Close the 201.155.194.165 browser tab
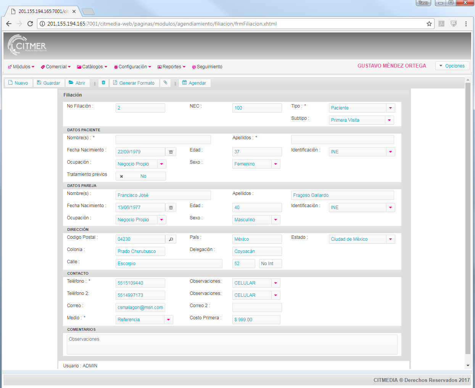 (74, 11)
